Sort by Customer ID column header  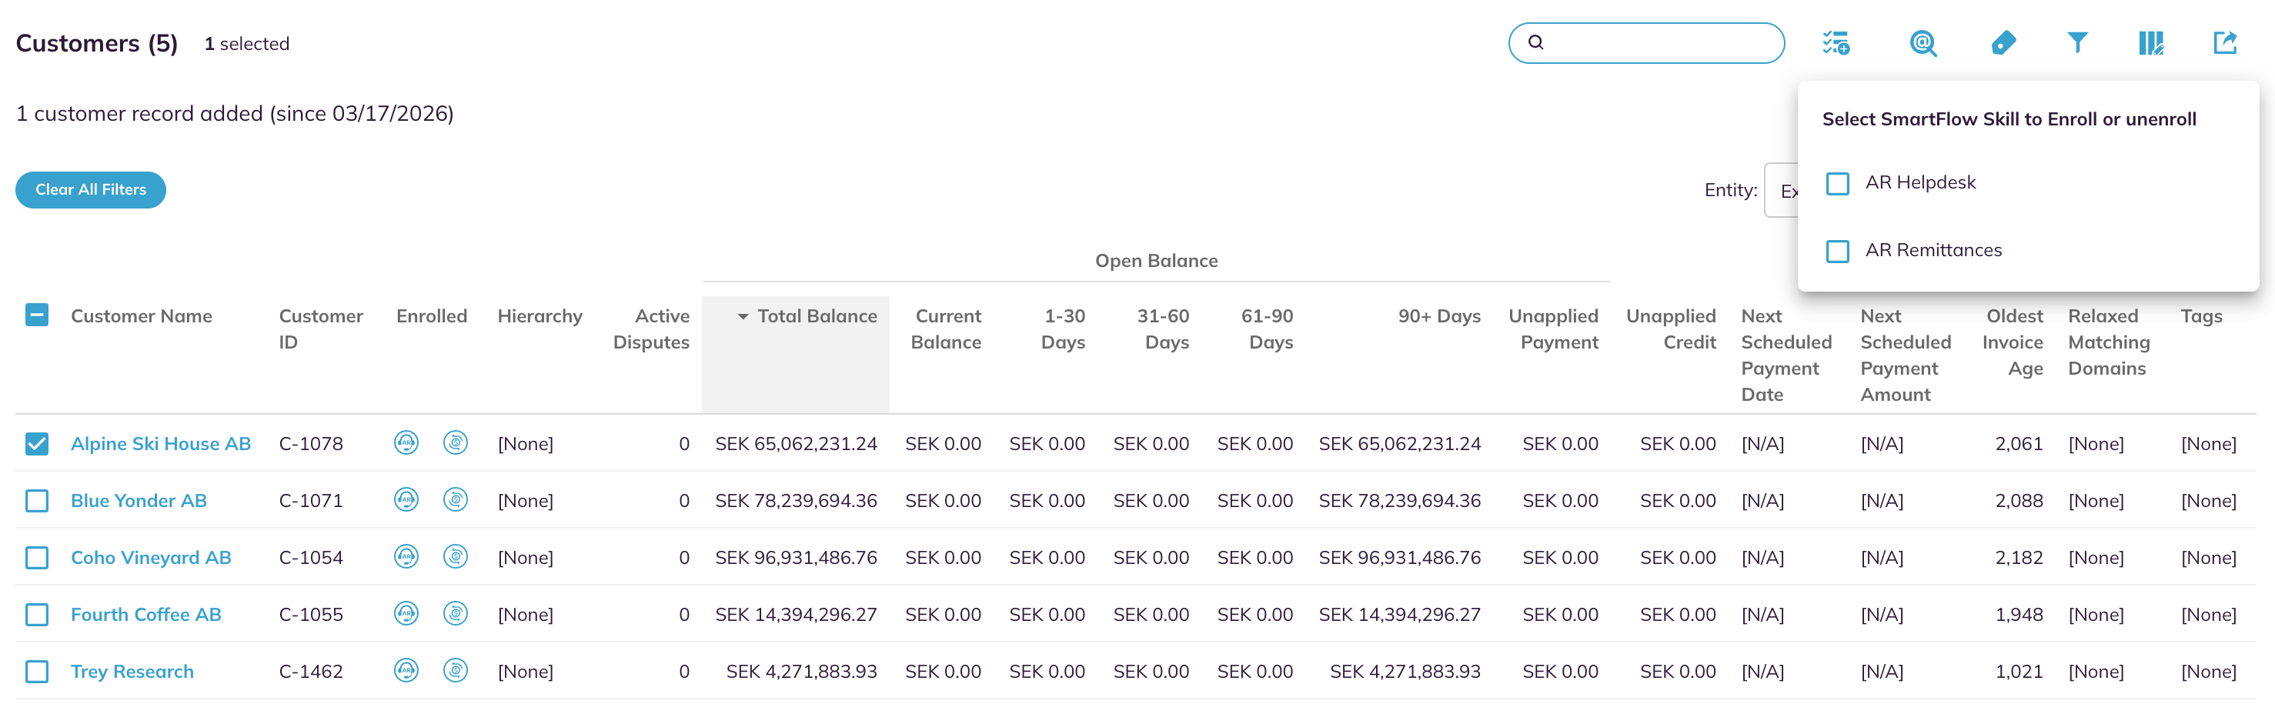(321, 329)
